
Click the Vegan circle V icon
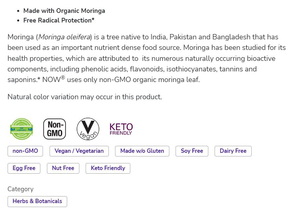pos(88,129)
